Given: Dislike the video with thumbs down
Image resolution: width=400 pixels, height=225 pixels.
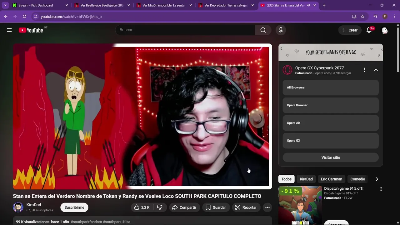Looking at the screenshot, I should (160, 207).
